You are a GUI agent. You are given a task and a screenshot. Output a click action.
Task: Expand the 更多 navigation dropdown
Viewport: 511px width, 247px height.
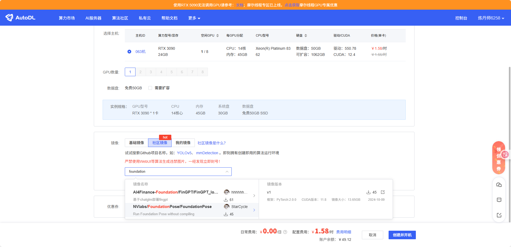coord(194,18)
